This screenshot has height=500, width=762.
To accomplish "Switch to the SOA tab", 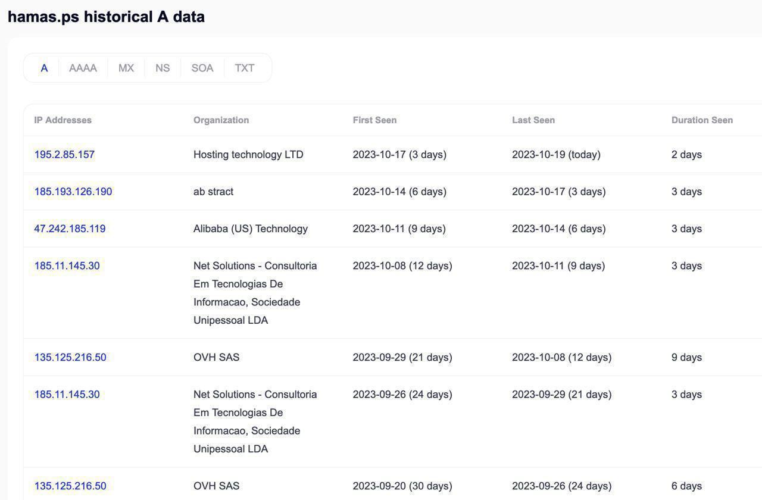I will pos(202,68).
